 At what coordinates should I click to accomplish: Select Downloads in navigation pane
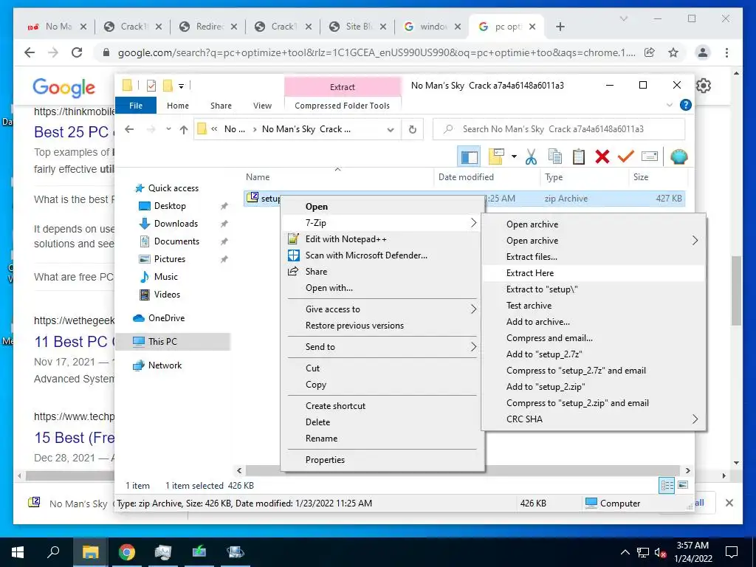[x=176, y=223]
